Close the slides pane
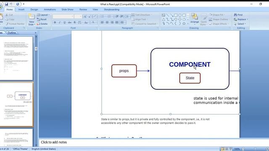 click(36, 33)
